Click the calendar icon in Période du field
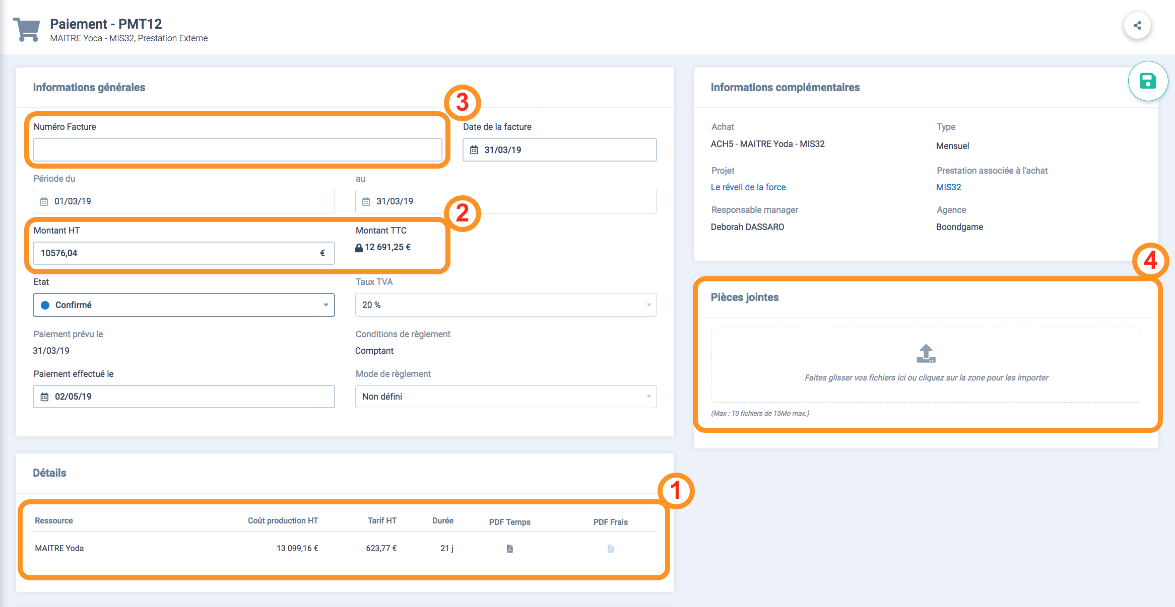The image size is (1175, 607). (44, 201)
